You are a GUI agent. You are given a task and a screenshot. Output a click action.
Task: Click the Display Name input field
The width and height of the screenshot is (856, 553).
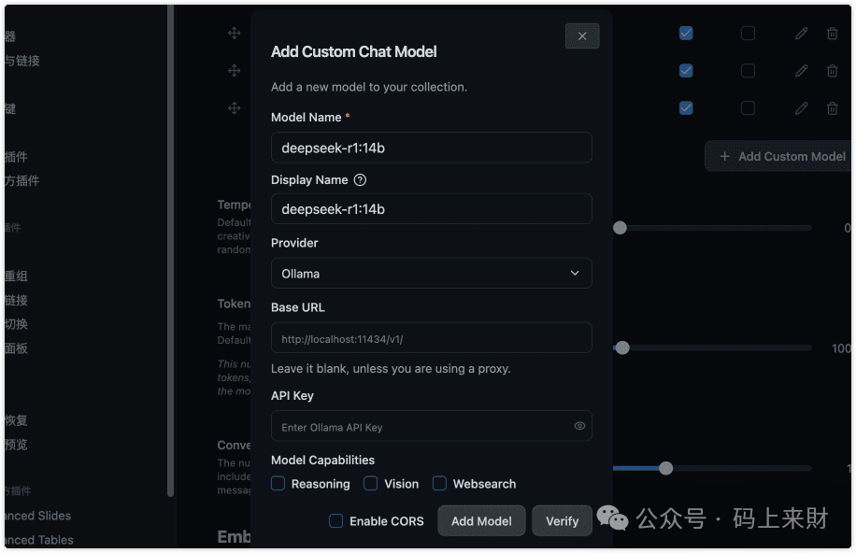(x=432, y=208)
